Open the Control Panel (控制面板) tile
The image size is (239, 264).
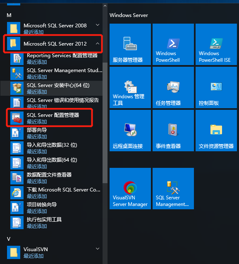[216, 87]
